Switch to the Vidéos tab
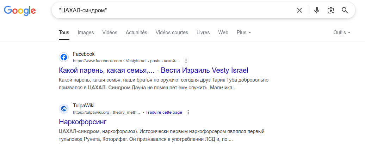The height and width of the screenshot is (149, 365). point(110,32)
